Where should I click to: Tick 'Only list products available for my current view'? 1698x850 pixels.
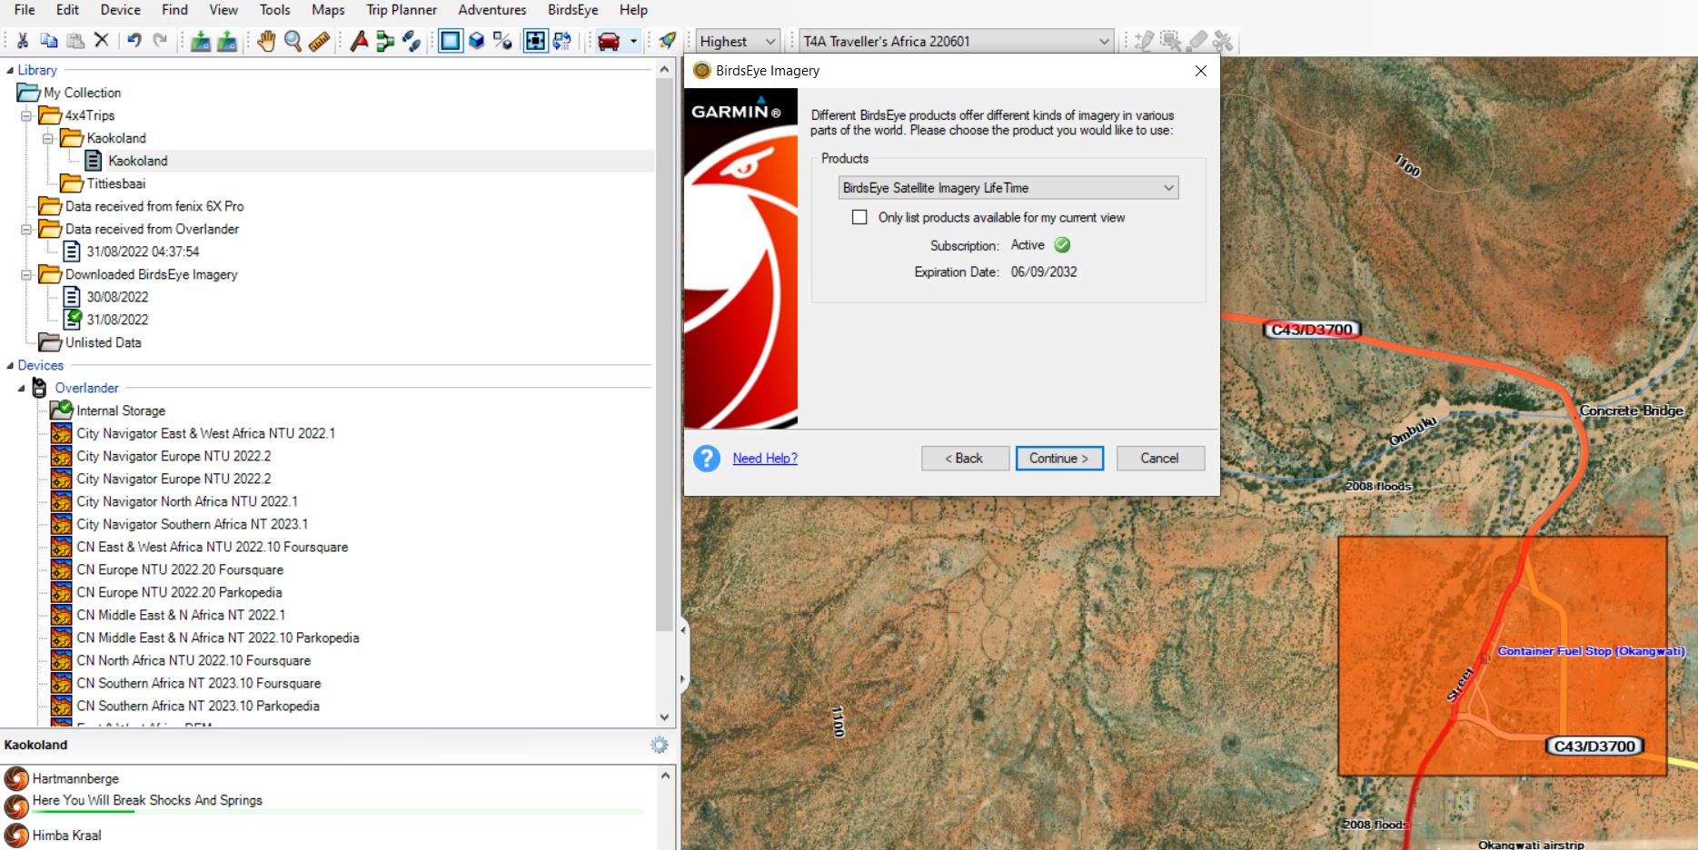click(x=859, y=218)
